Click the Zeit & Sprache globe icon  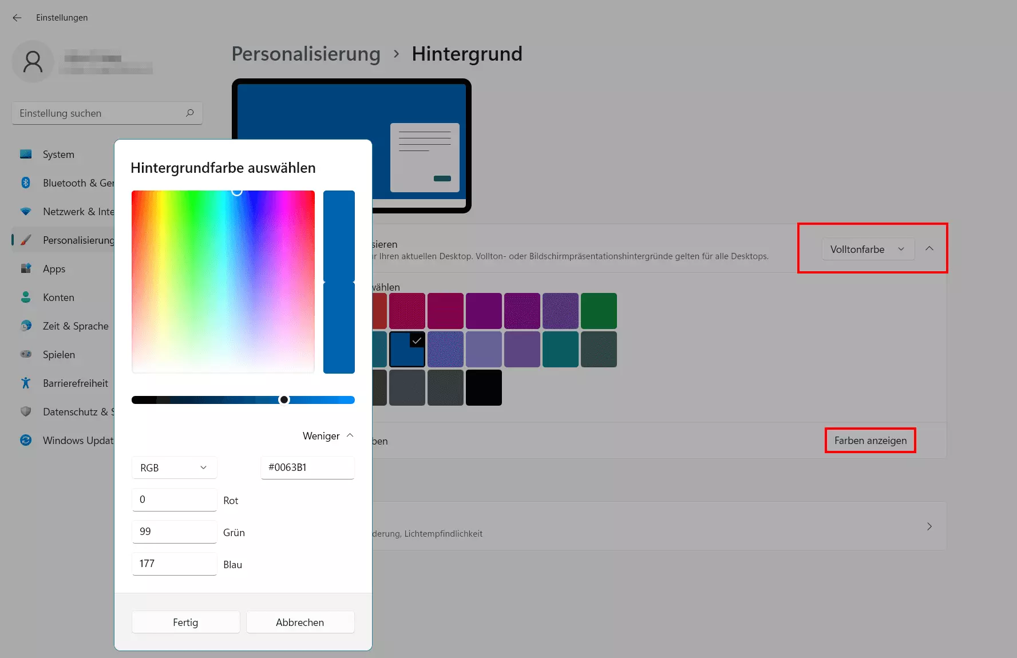coord(26,326)
